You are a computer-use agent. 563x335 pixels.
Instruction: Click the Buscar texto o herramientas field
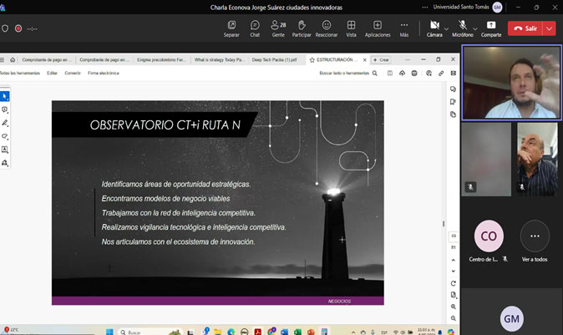pos(343,73)
